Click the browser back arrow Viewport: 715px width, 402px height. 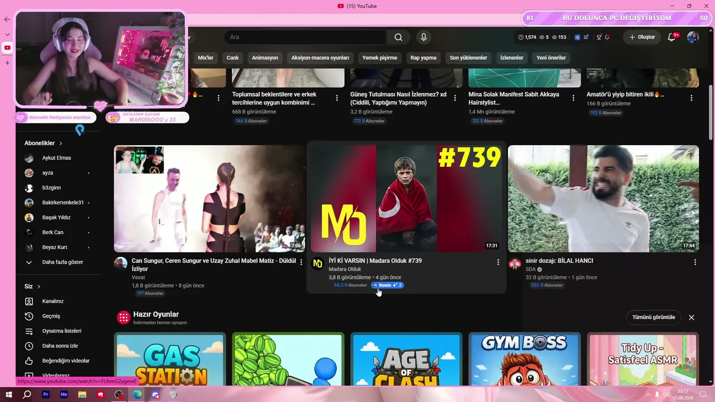pos(7,19)
